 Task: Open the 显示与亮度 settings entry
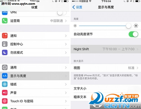coord(35,76)
